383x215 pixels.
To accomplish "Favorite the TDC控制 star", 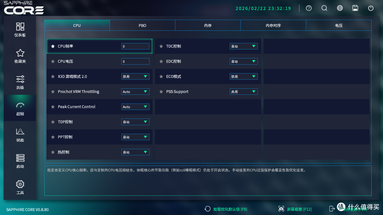I will [x=161, y=46].
